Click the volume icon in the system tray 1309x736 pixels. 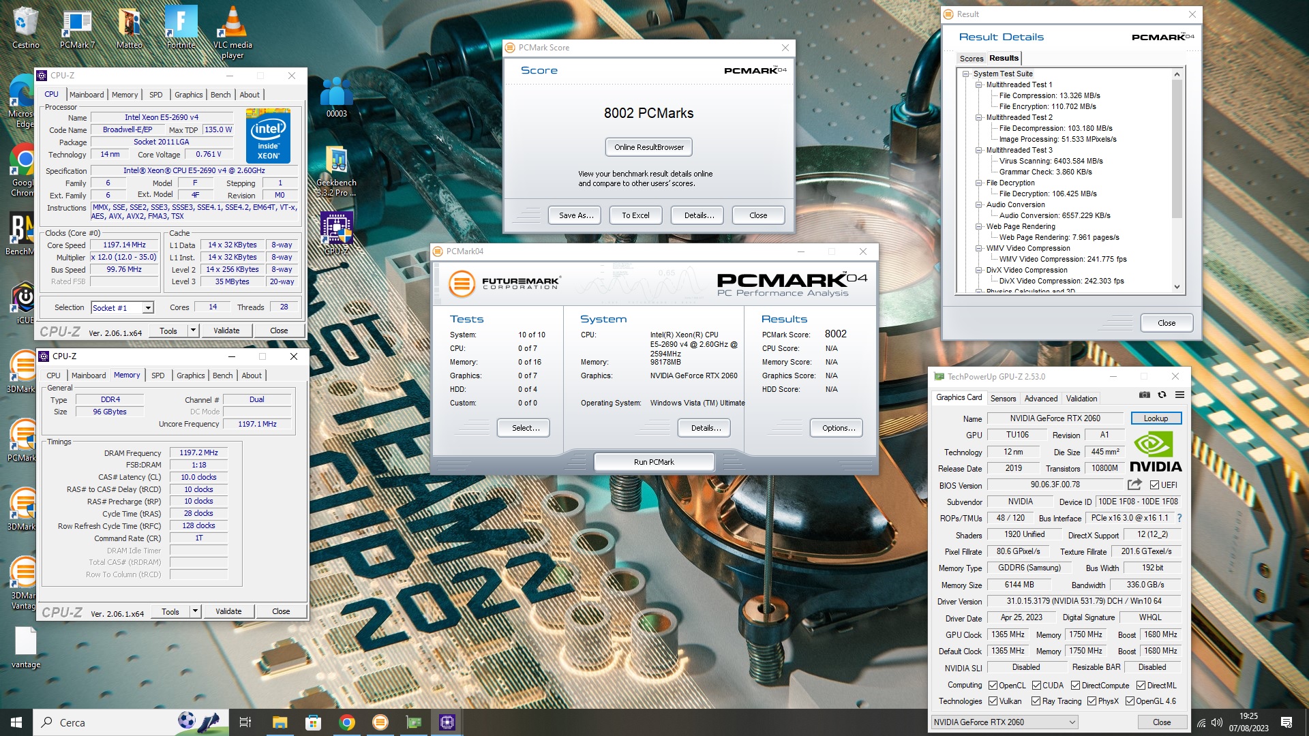[x=1217, y=722]
